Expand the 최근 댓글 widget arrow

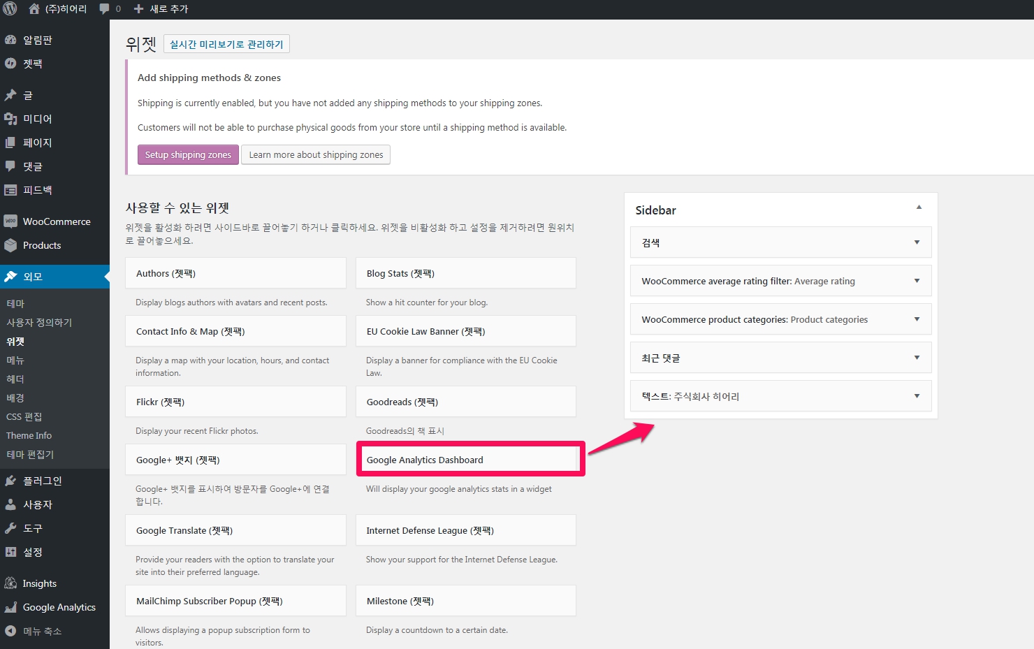917,358
